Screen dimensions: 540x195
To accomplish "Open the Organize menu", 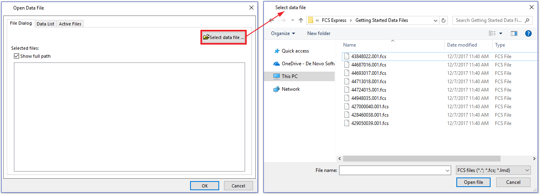I will coord(283,33).
